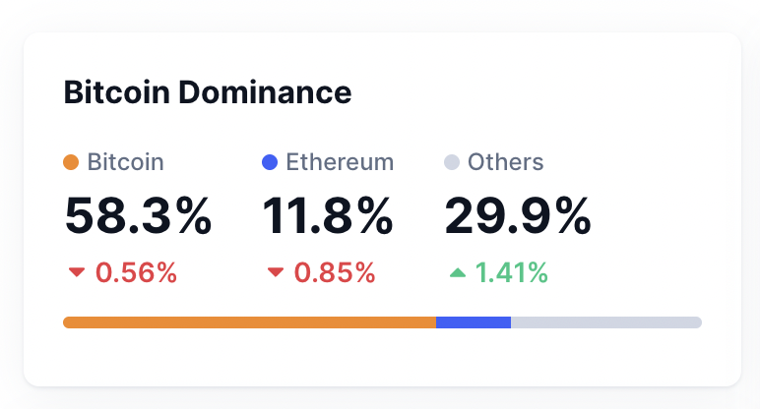760x409 pixels.
Task: Click the 1.41% Others change figure
Action: pyautogui.click(x=512, y=272)
